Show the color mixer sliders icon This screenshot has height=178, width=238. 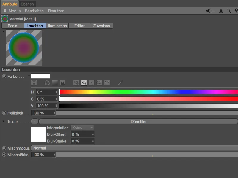click(99, 83)
